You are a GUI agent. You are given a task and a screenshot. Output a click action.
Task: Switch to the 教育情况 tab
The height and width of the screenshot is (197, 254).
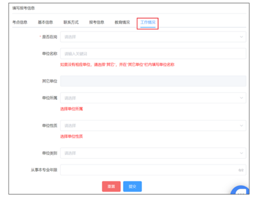122,22
